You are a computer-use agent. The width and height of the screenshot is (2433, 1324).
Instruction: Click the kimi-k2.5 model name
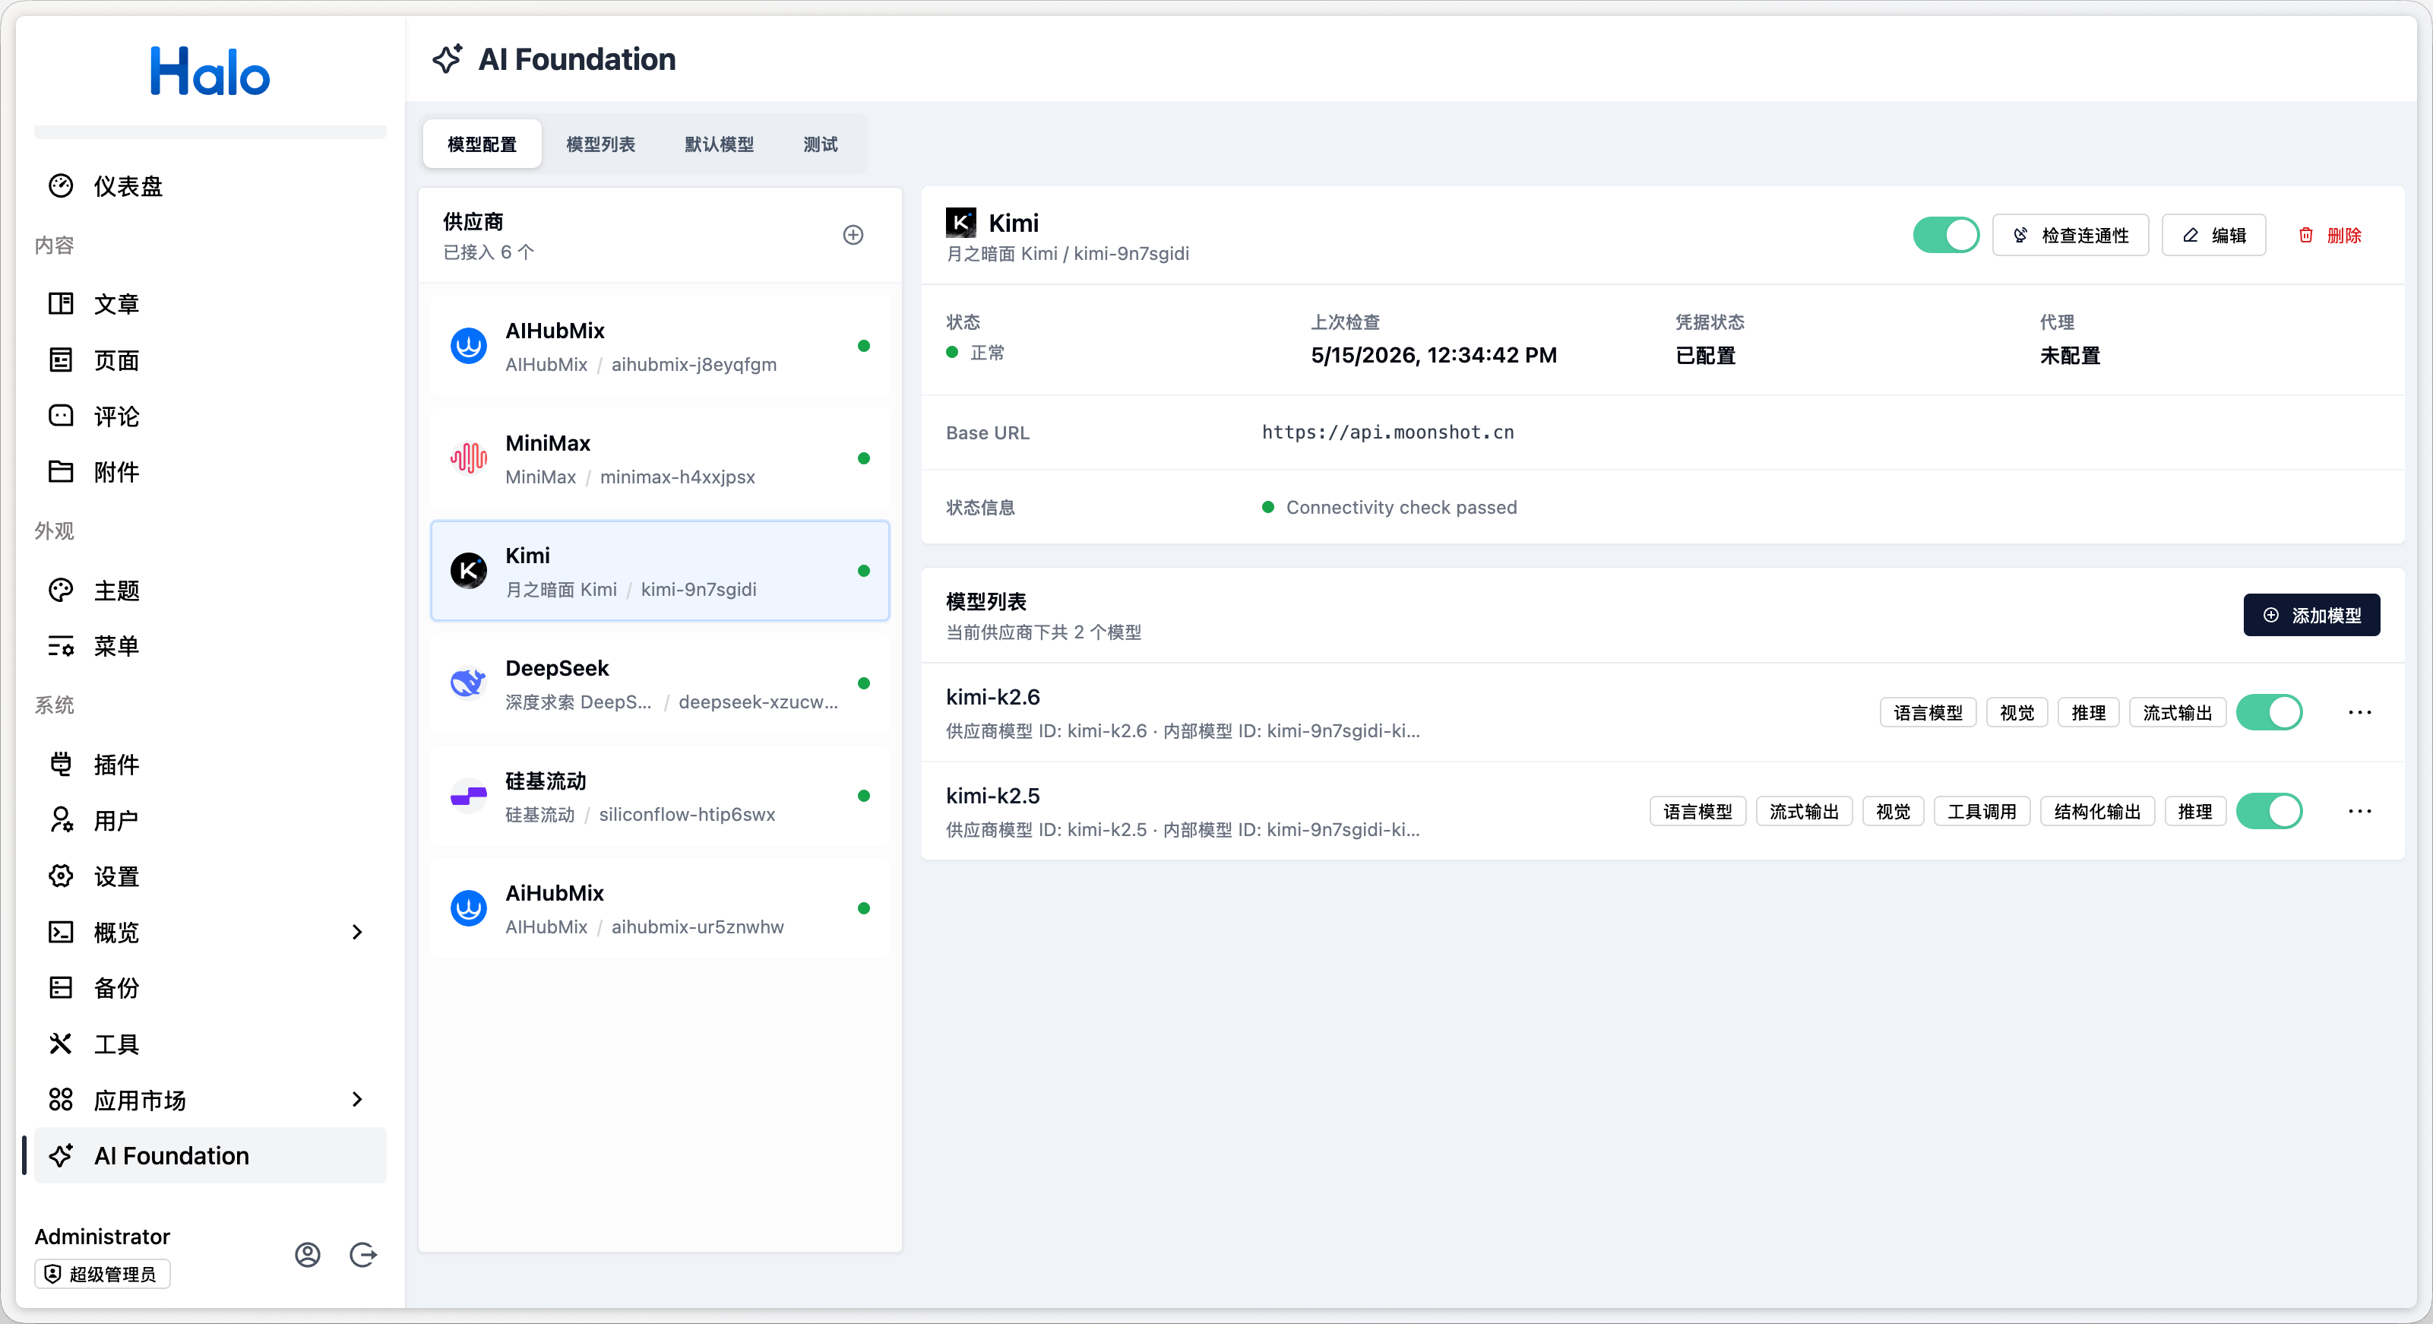[x=992, y=797]
